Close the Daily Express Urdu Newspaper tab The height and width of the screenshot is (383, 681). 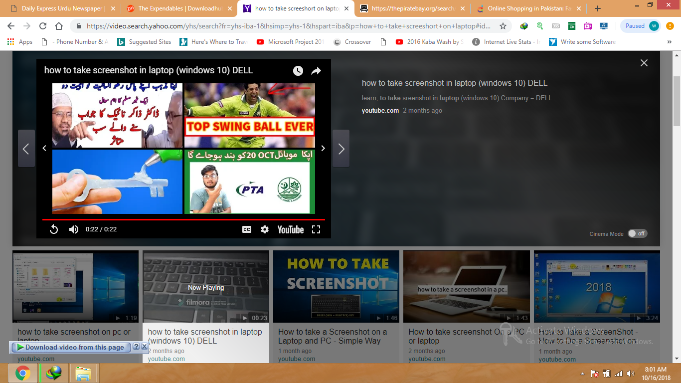[113, 8]
